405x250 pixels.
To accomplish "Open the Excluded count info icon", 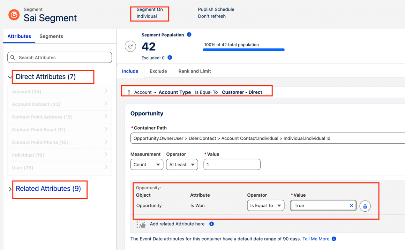I will tap(170, 58).
